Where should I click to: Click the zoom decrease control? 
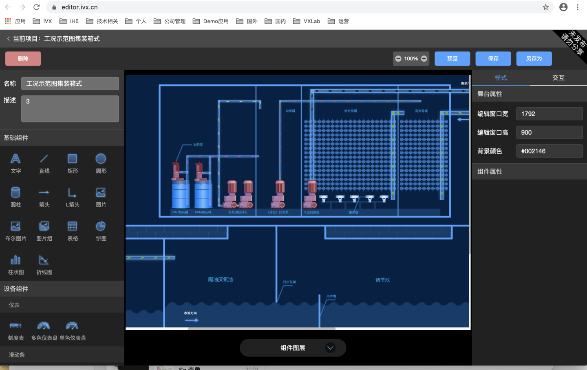point(398,58)
